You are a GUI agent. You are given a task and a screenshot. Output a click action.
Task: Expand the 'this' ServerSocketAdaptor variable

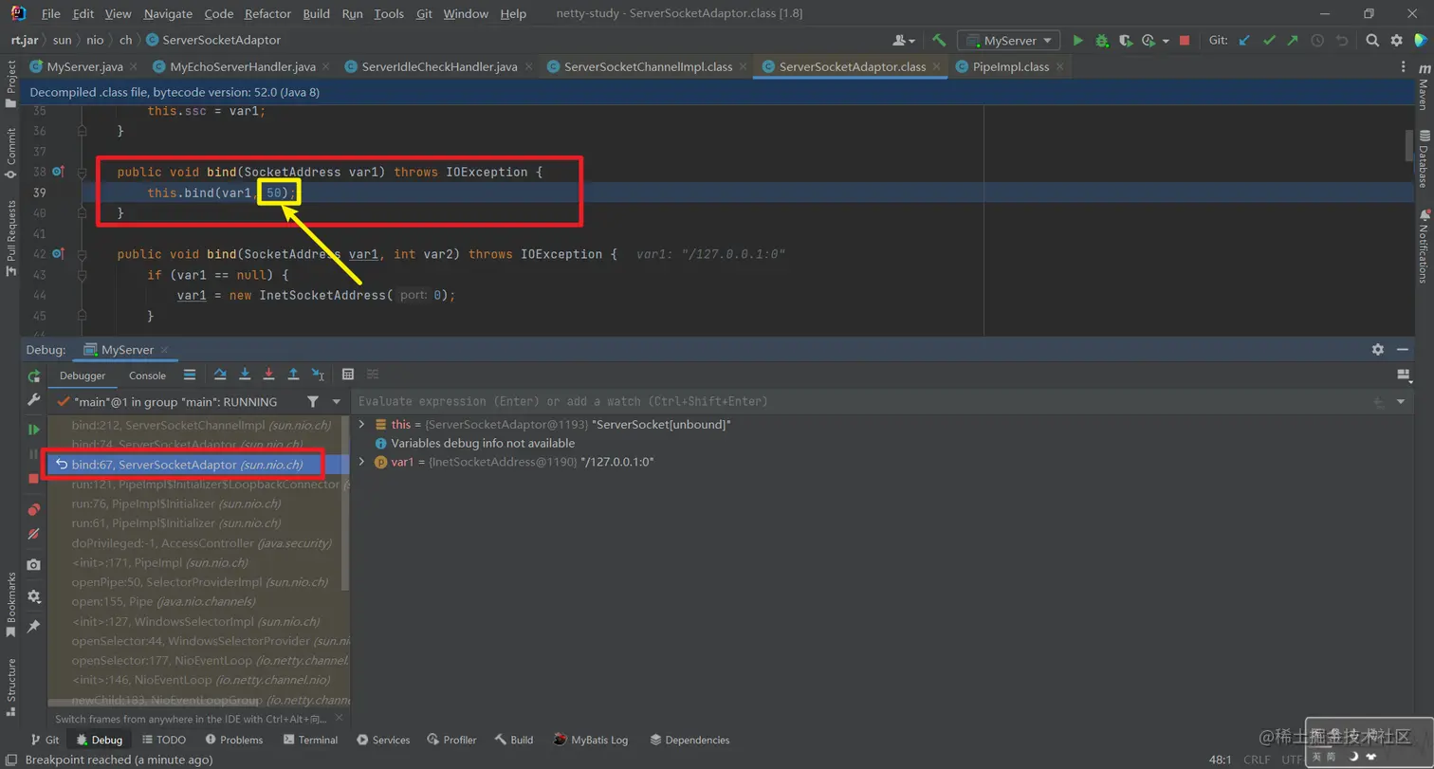coord(360,425)
